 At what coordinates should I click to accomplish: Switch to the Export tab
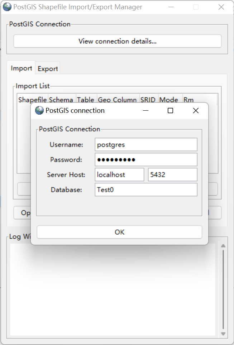pos(48,69)
